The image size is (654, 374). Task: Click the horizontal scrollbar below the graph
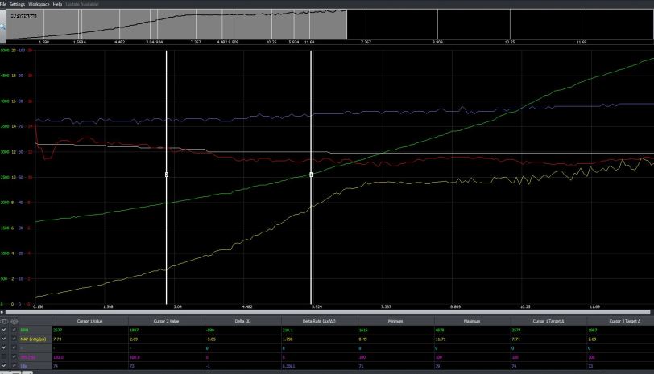coord(322,312)
